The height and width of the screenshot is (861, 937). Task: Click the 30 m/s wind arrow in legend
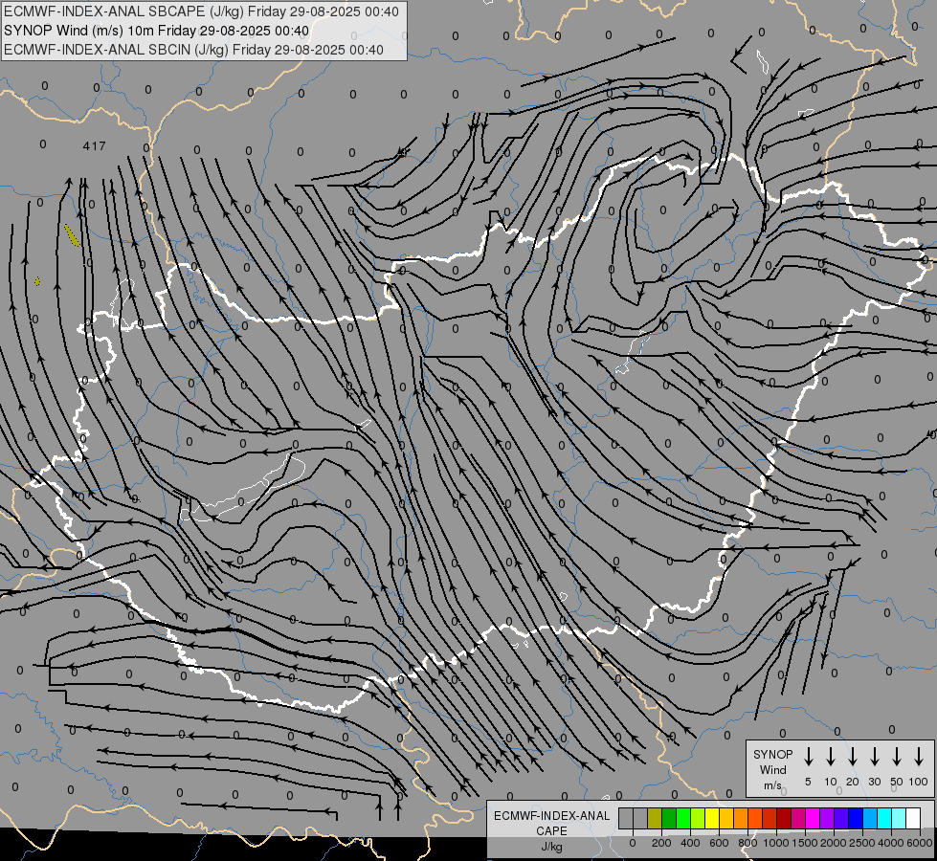[x=874, y=756]
